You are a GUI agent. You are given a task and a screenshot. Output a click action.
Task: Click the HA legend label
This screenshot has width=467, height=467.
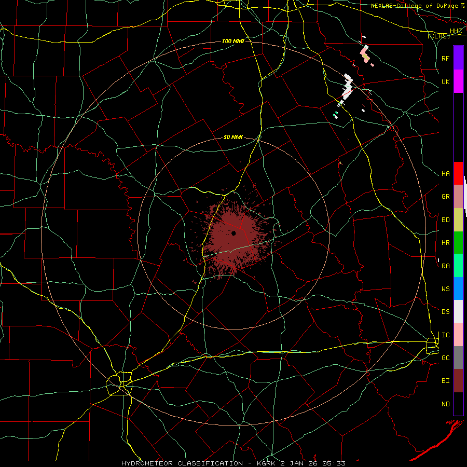click(x=446, y=174)
